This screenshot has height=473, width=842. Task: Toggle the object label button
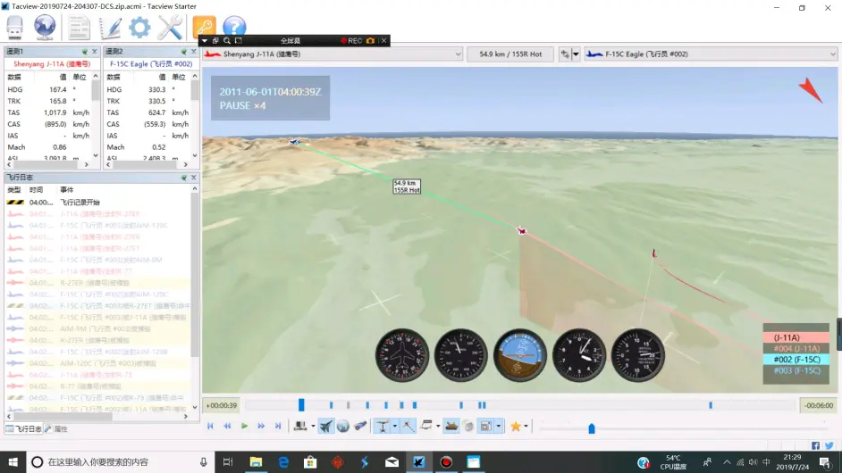tap(383, 426)
